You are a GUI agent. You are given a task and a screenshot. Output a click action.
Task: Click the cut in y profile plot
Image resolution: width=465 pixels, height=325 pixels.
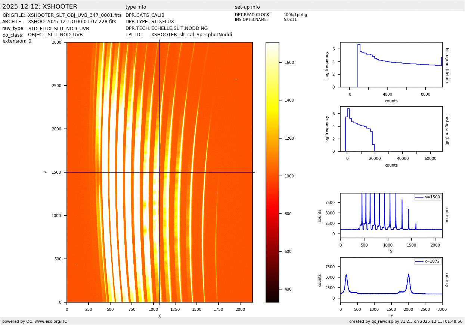(x=391, y=280)
